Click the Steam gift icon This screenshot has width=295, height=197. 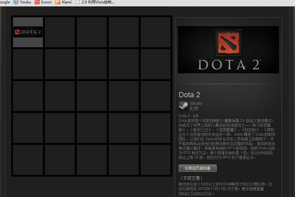[x=183, y=106]
